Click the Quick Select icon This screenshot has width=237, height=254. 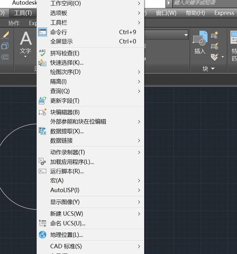43,63
